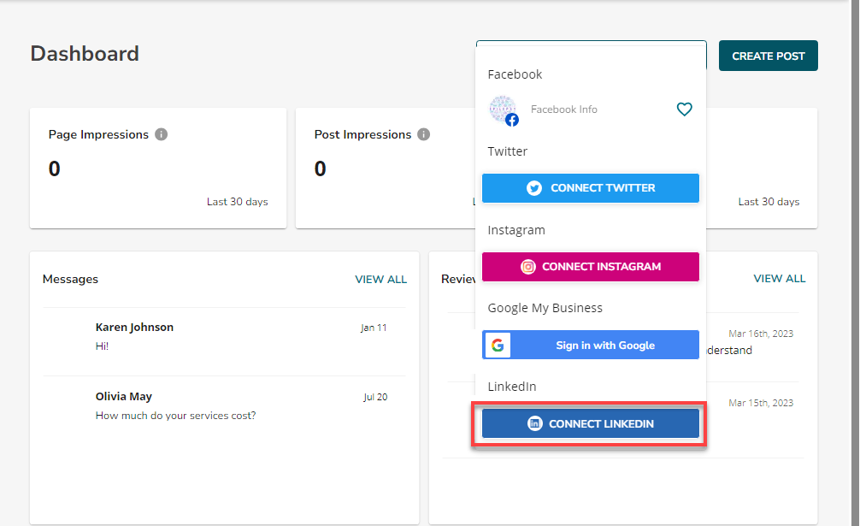Click the LinkedIn section label
Screen dimensions: 860x526
512,386
